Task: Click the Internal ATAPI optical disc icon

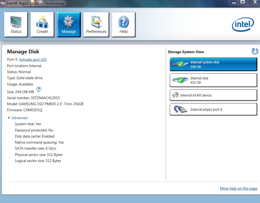Action: coord(176,95)
